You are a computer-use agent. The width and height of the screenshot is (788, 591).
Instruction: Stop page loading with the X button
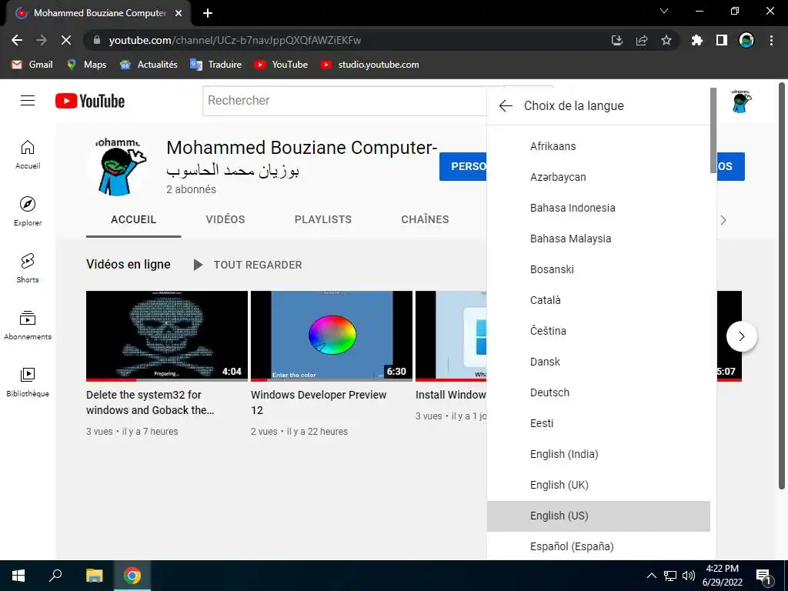[x=66, y=40]
